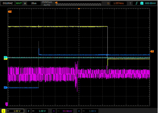The image size is (158, 113).
Task: Click the magenta channel 3 ground marker at bottom left
Action: click(x=6, y=104)
